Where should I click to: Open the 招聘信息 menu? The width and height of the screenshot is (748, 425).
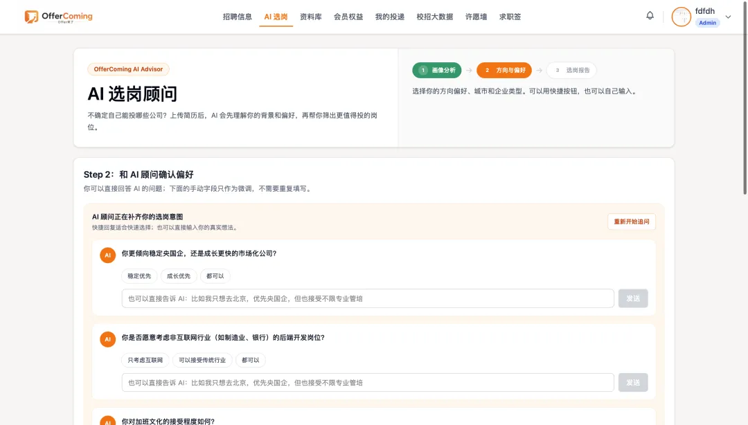237,17
